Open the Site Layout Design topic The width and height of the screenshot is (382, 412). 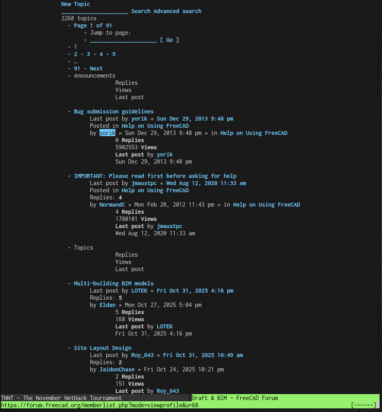tap(102, 348)
